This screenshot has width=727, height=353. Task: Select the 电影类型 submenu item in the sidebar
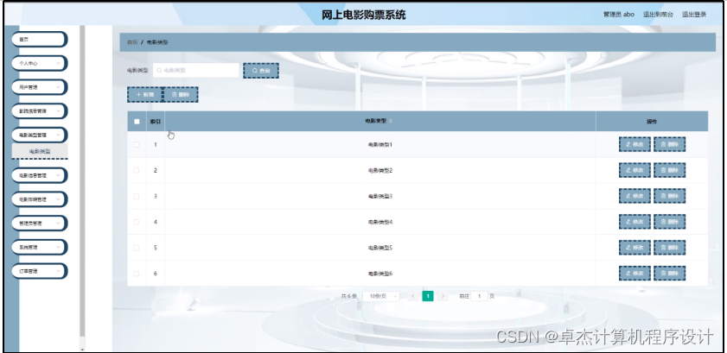click(40, 151)
